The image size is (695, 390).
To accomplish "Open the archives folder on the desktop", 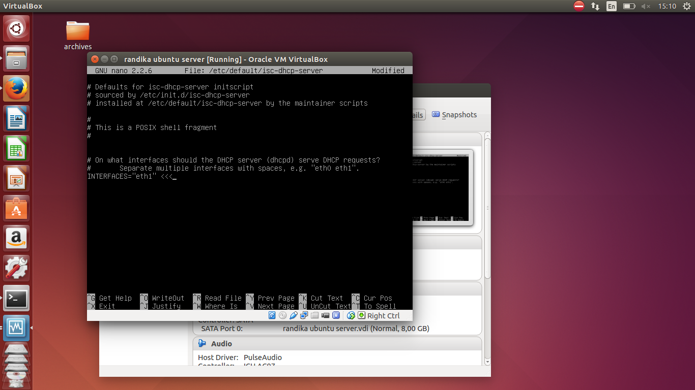I will point(78,35).
